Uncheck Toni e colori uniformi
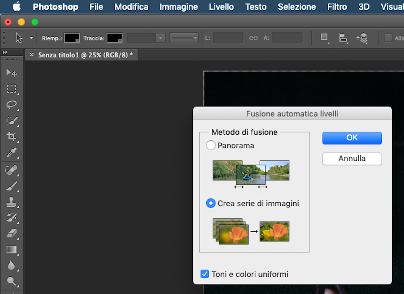404x294 pixels. point(204,274)
